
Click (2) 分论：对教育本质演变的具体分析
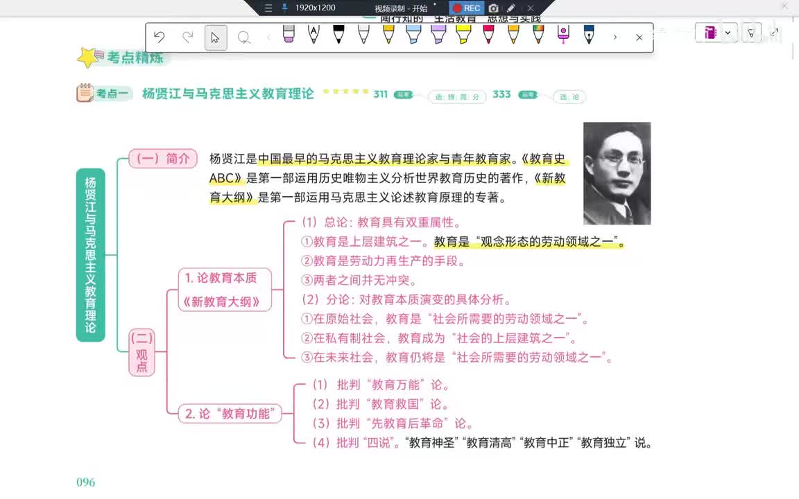[x=406, y=299]
